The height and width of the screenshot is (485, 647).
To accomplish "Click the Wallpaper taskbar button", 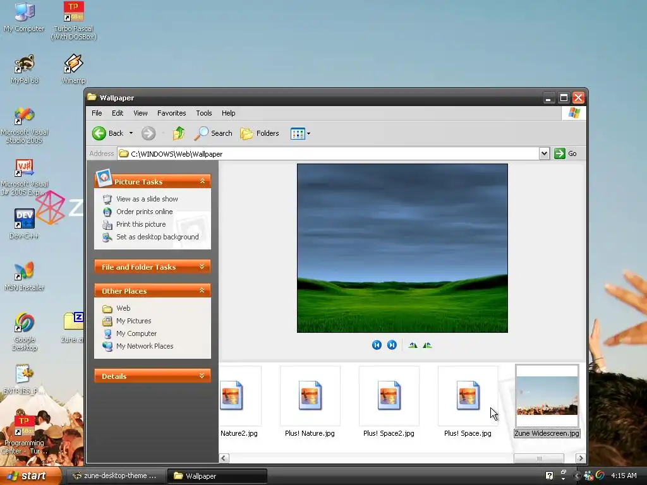I will [x=217, y=476].
